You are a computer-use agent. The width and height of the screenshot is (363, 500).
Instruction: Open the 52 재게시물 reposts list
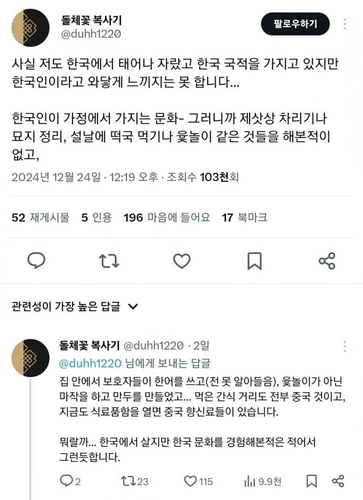tap(40, 217)
